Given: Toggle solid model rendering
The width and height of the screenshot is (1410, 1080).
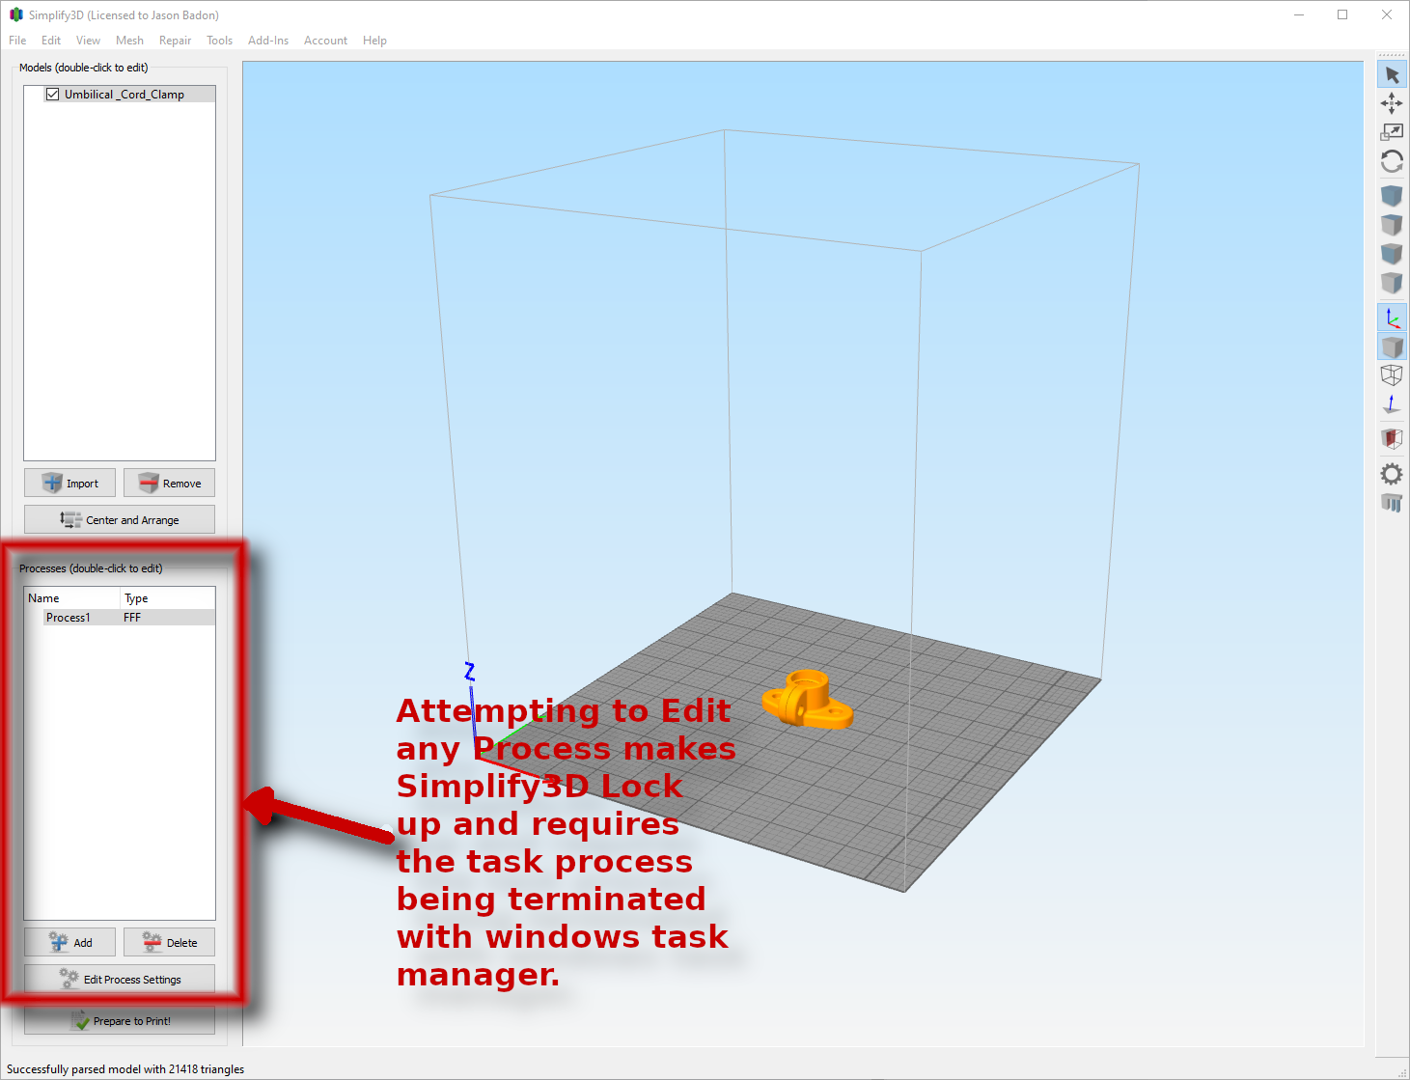Looking at the screenshot, I should click(1392, 346).
